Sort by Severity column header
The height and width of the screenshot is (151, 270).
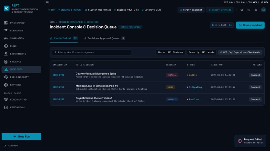[171, 65]
